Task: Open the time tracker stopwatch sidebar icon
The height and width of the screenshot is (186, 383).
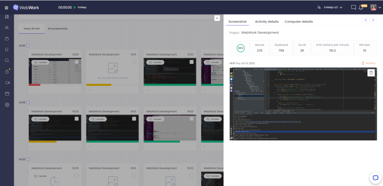Action: [x=7, y=72]
